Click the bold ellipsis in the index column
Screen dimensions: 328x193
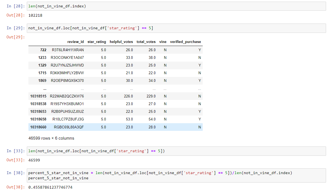point(45,89)
